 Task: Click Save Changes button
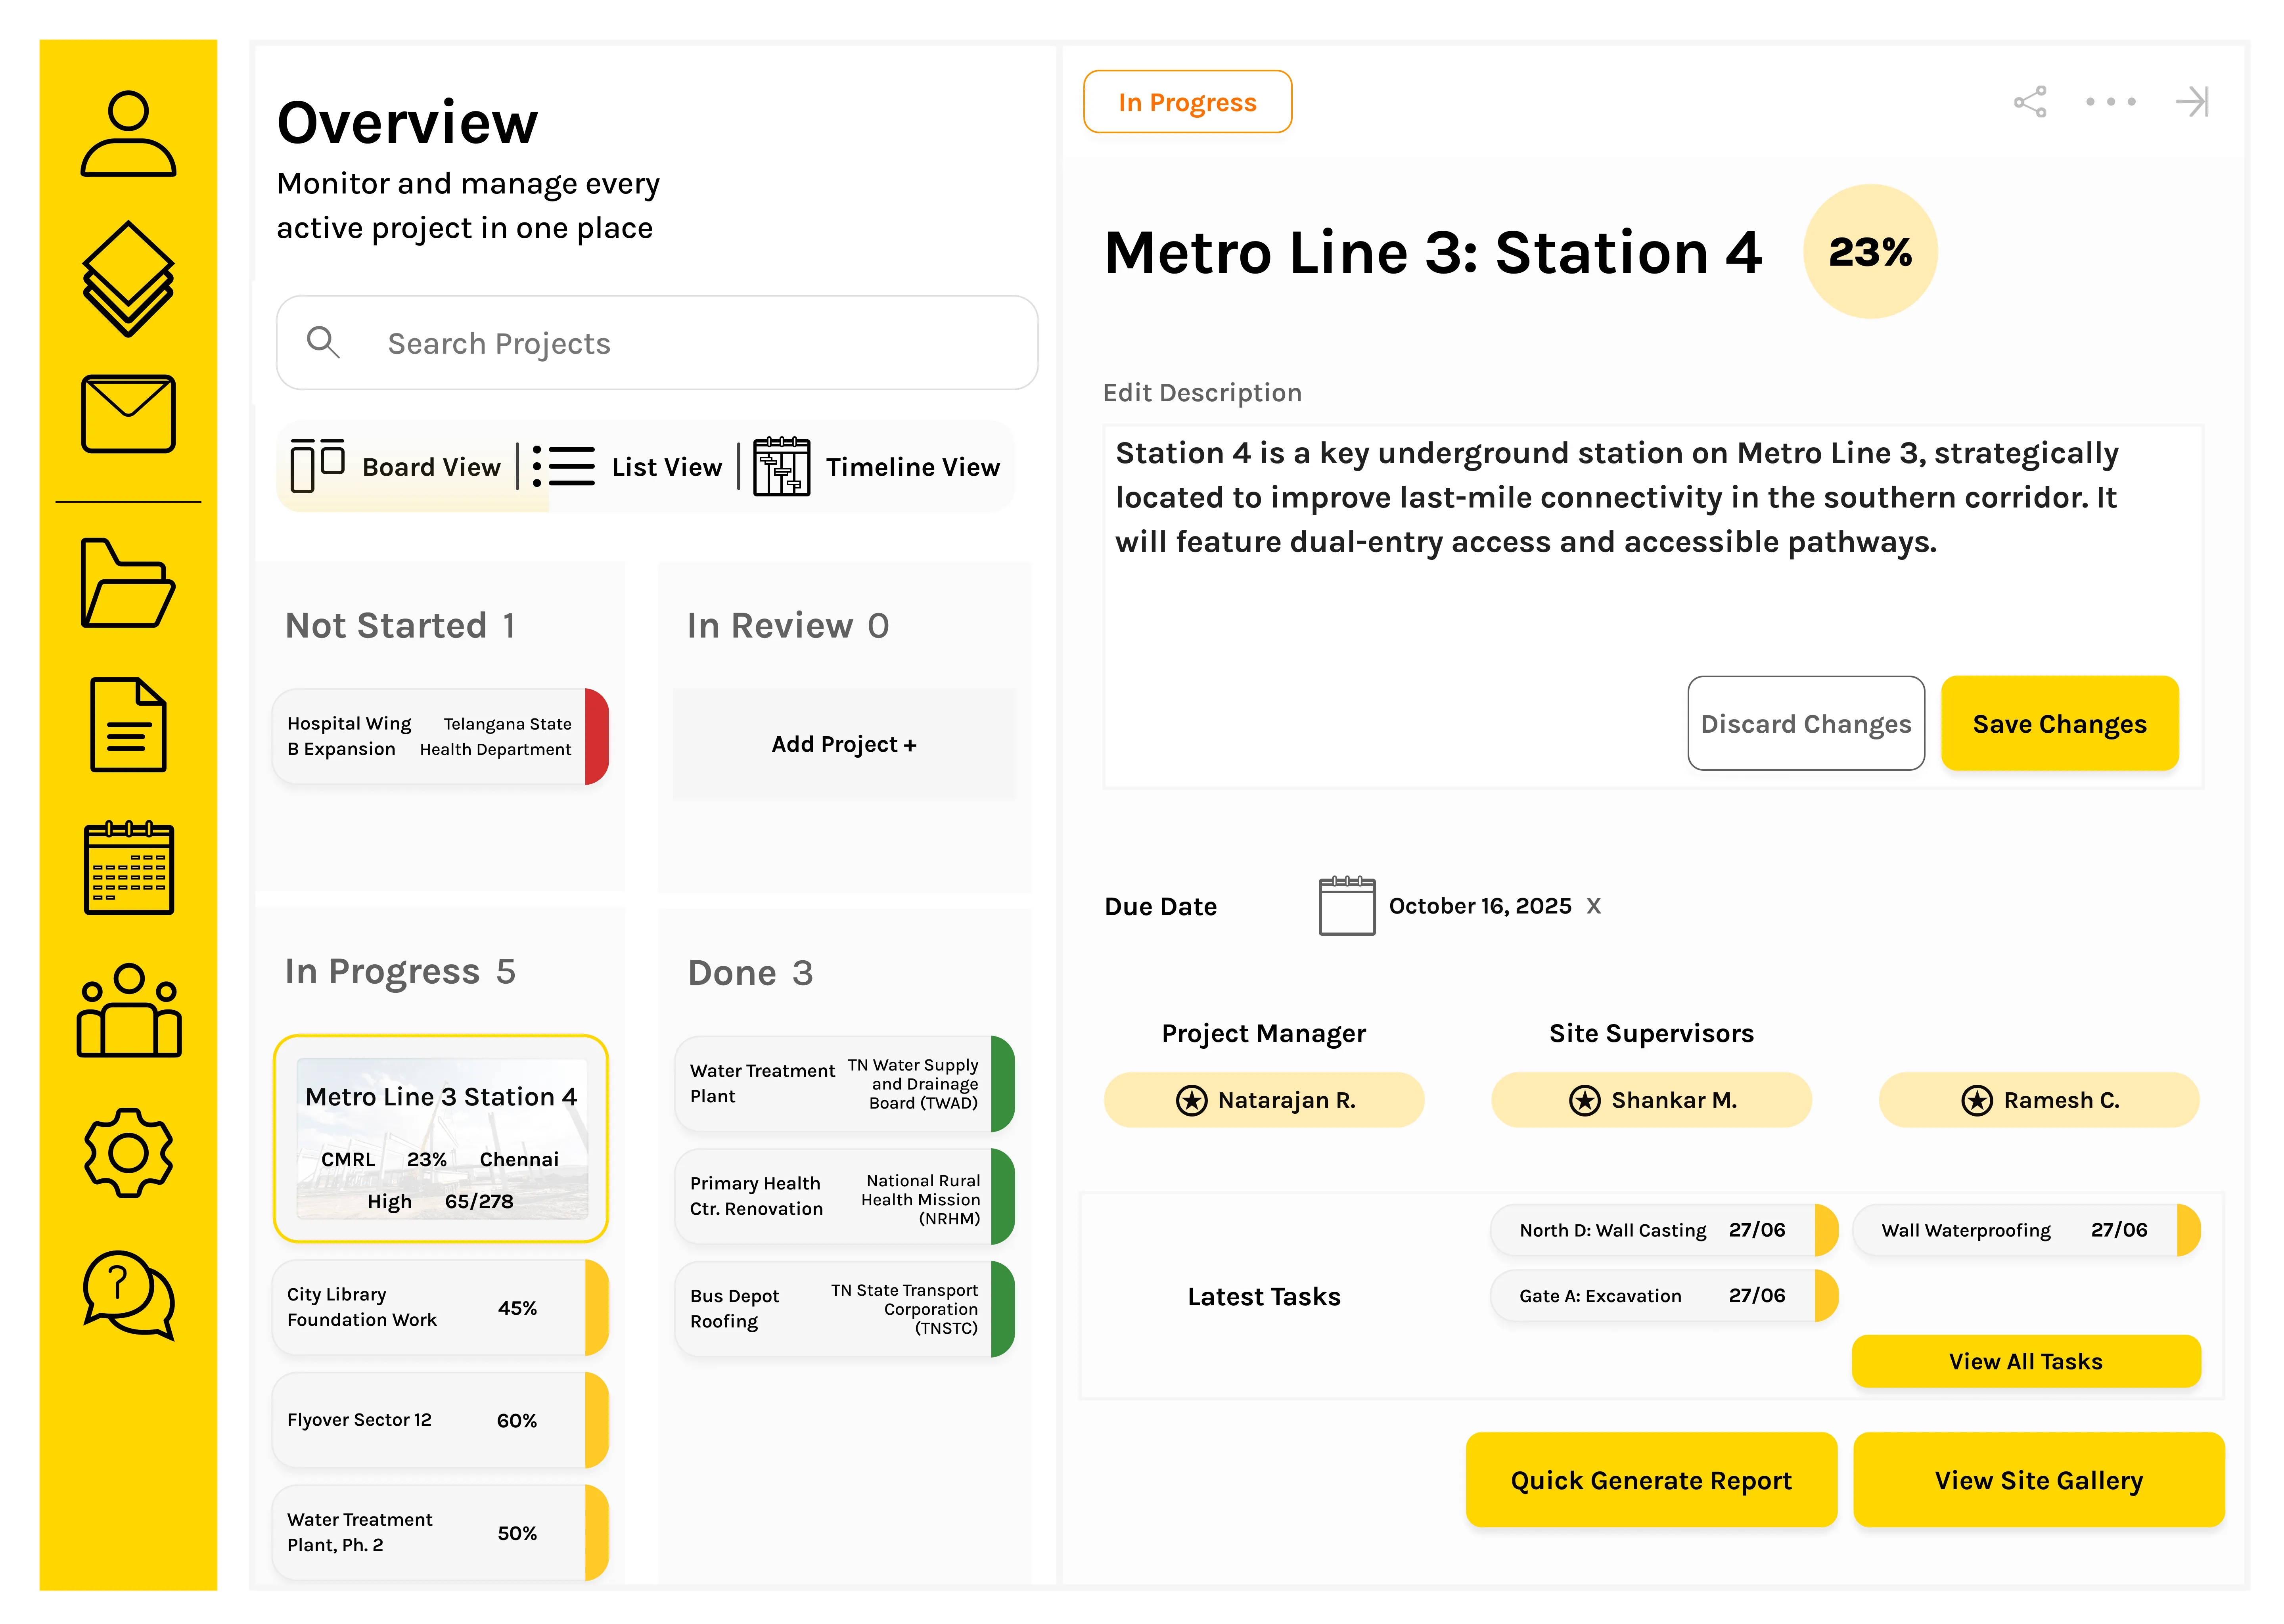pyautogui.click(x=2059, y=724)
